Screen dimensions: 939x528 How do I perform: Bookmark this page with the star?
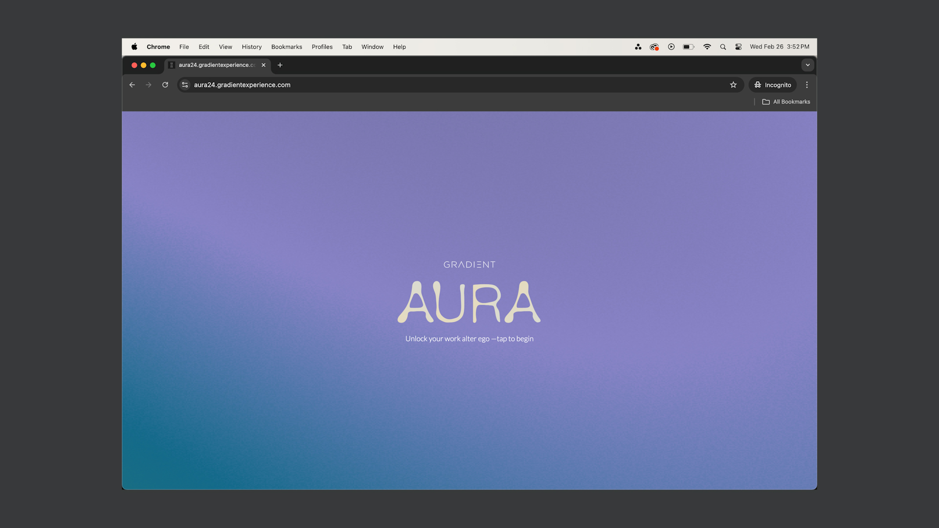[x=734, y=85]
